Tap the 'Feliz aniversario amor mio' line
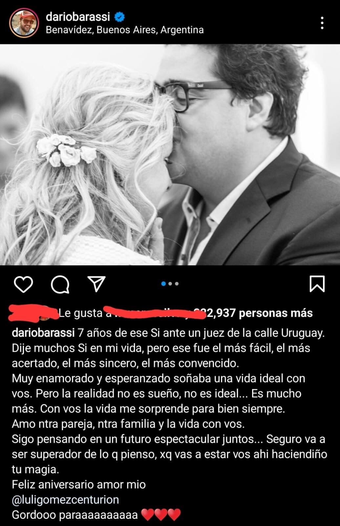Screen dimensions: 340x526 pos(79,485)
